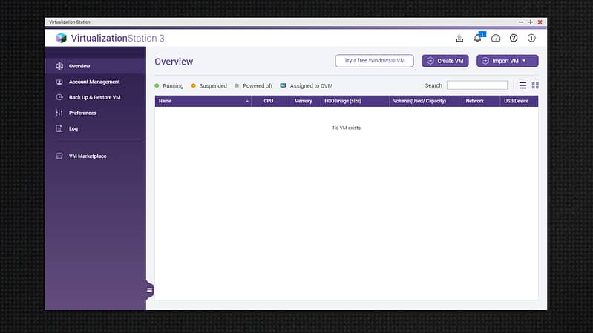Open the help question mark icon
The height and width of the screenshot is (333, 593).
pyautogui.click(x=514, y=38)
